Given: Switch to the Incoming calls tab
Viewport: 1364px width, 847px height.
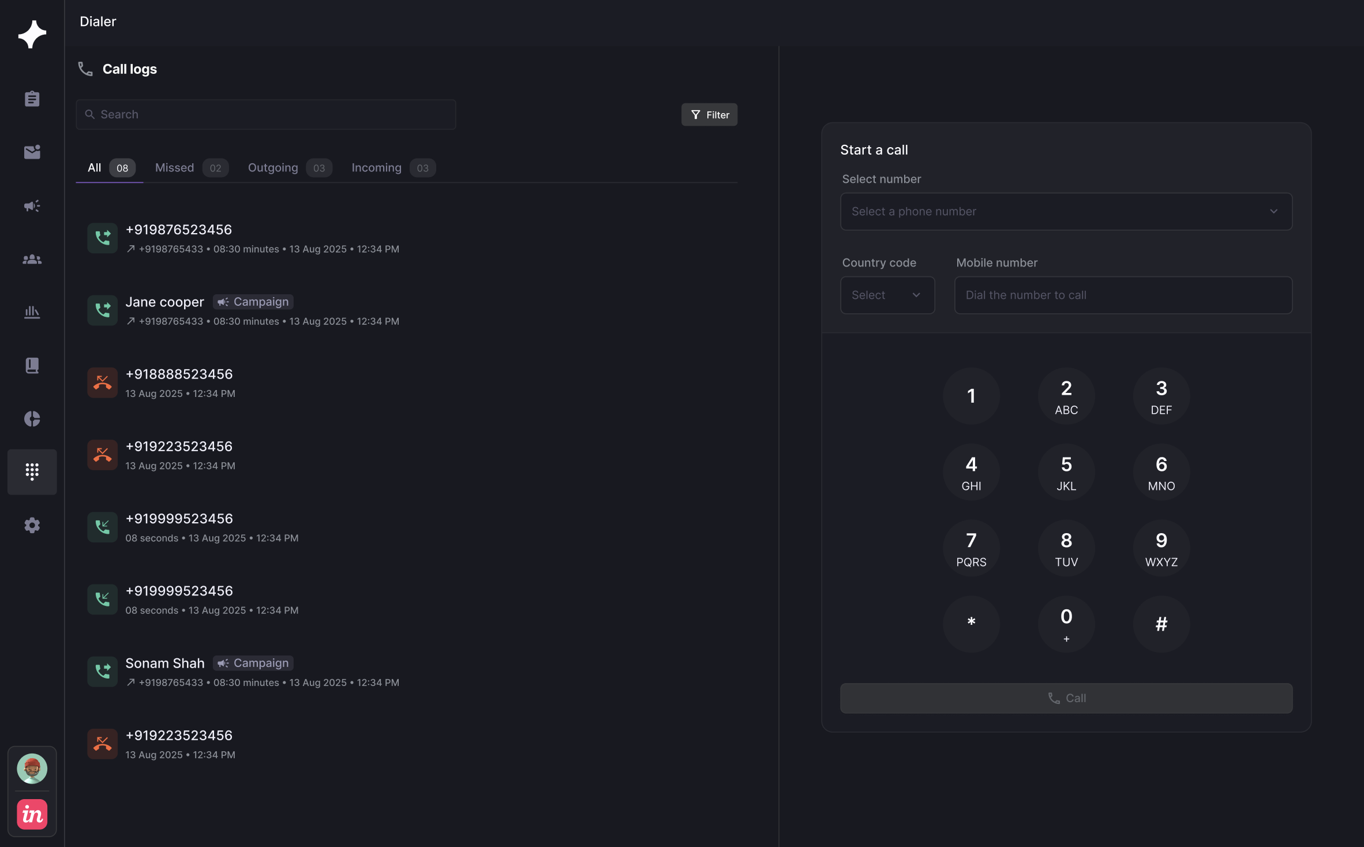Looking at the screenshot, I should point(393,168).
